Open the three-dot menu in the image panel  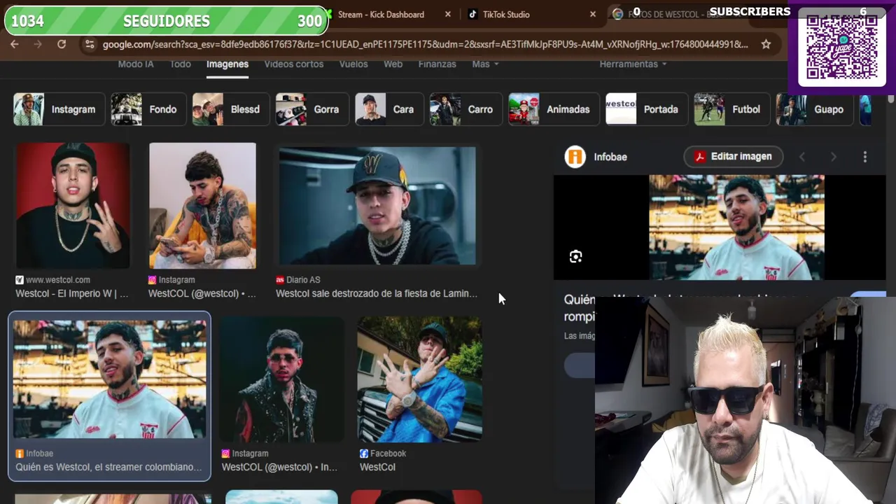point(864,157)
